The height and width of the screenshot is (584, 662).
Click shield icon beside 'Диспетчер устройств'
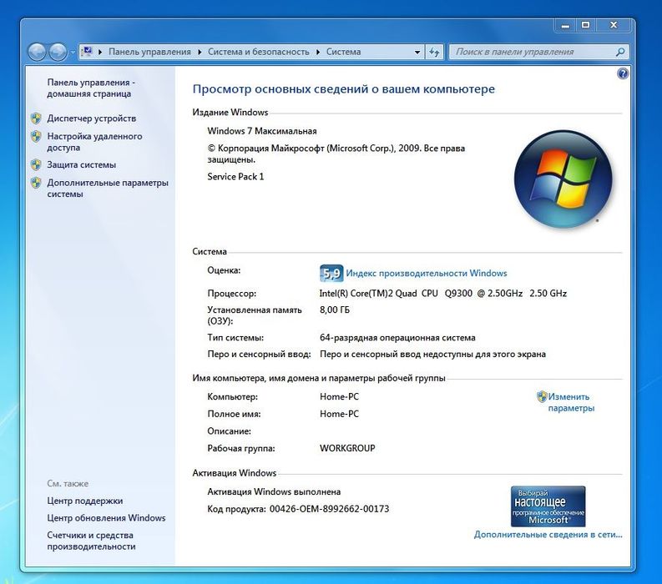[x=36, y=118]
